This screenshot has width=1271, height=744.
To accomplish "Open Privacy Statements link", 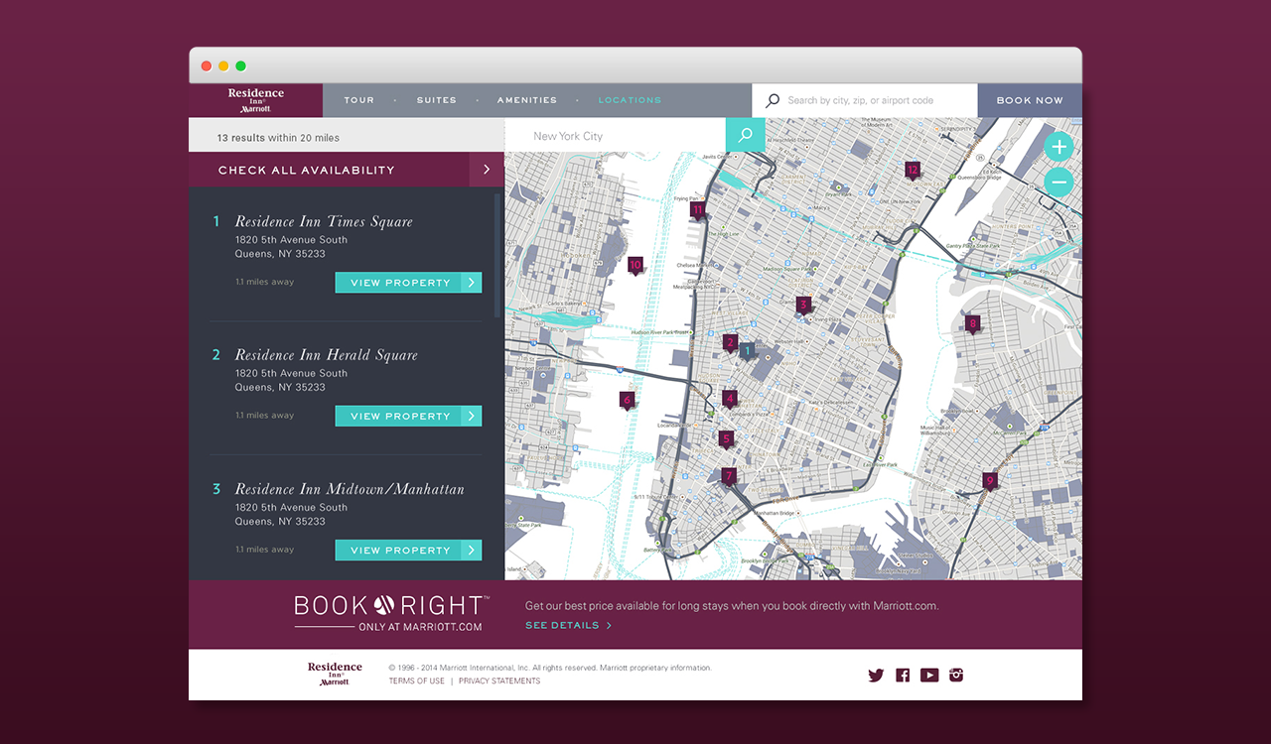I will 499,682.
